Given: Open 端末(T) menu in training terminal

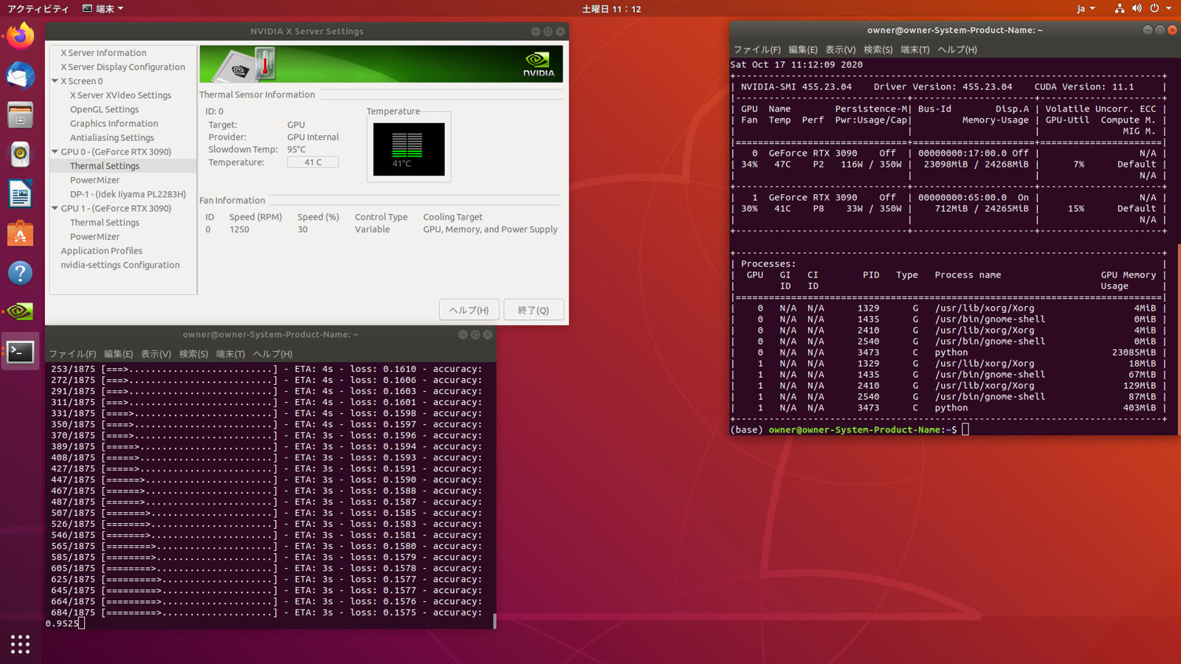Looking at the screenshot, I should tap(230, 354).
